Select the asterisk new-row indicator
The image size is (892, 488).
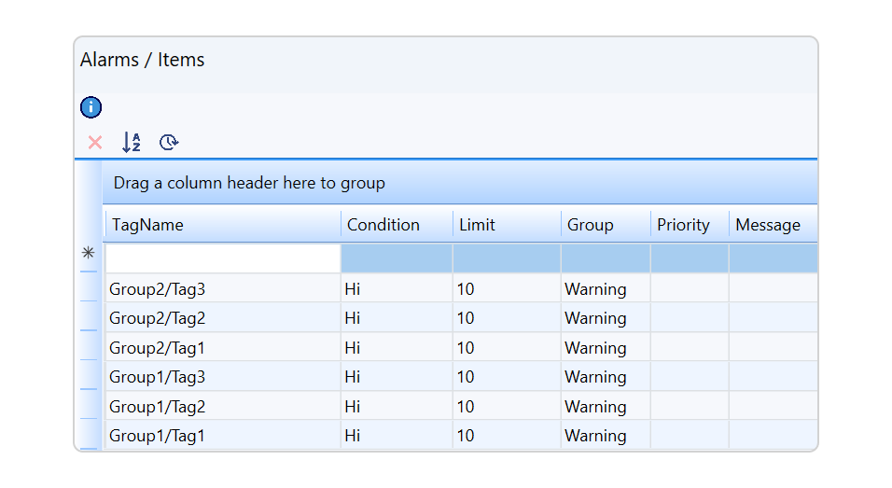point(89,253)
